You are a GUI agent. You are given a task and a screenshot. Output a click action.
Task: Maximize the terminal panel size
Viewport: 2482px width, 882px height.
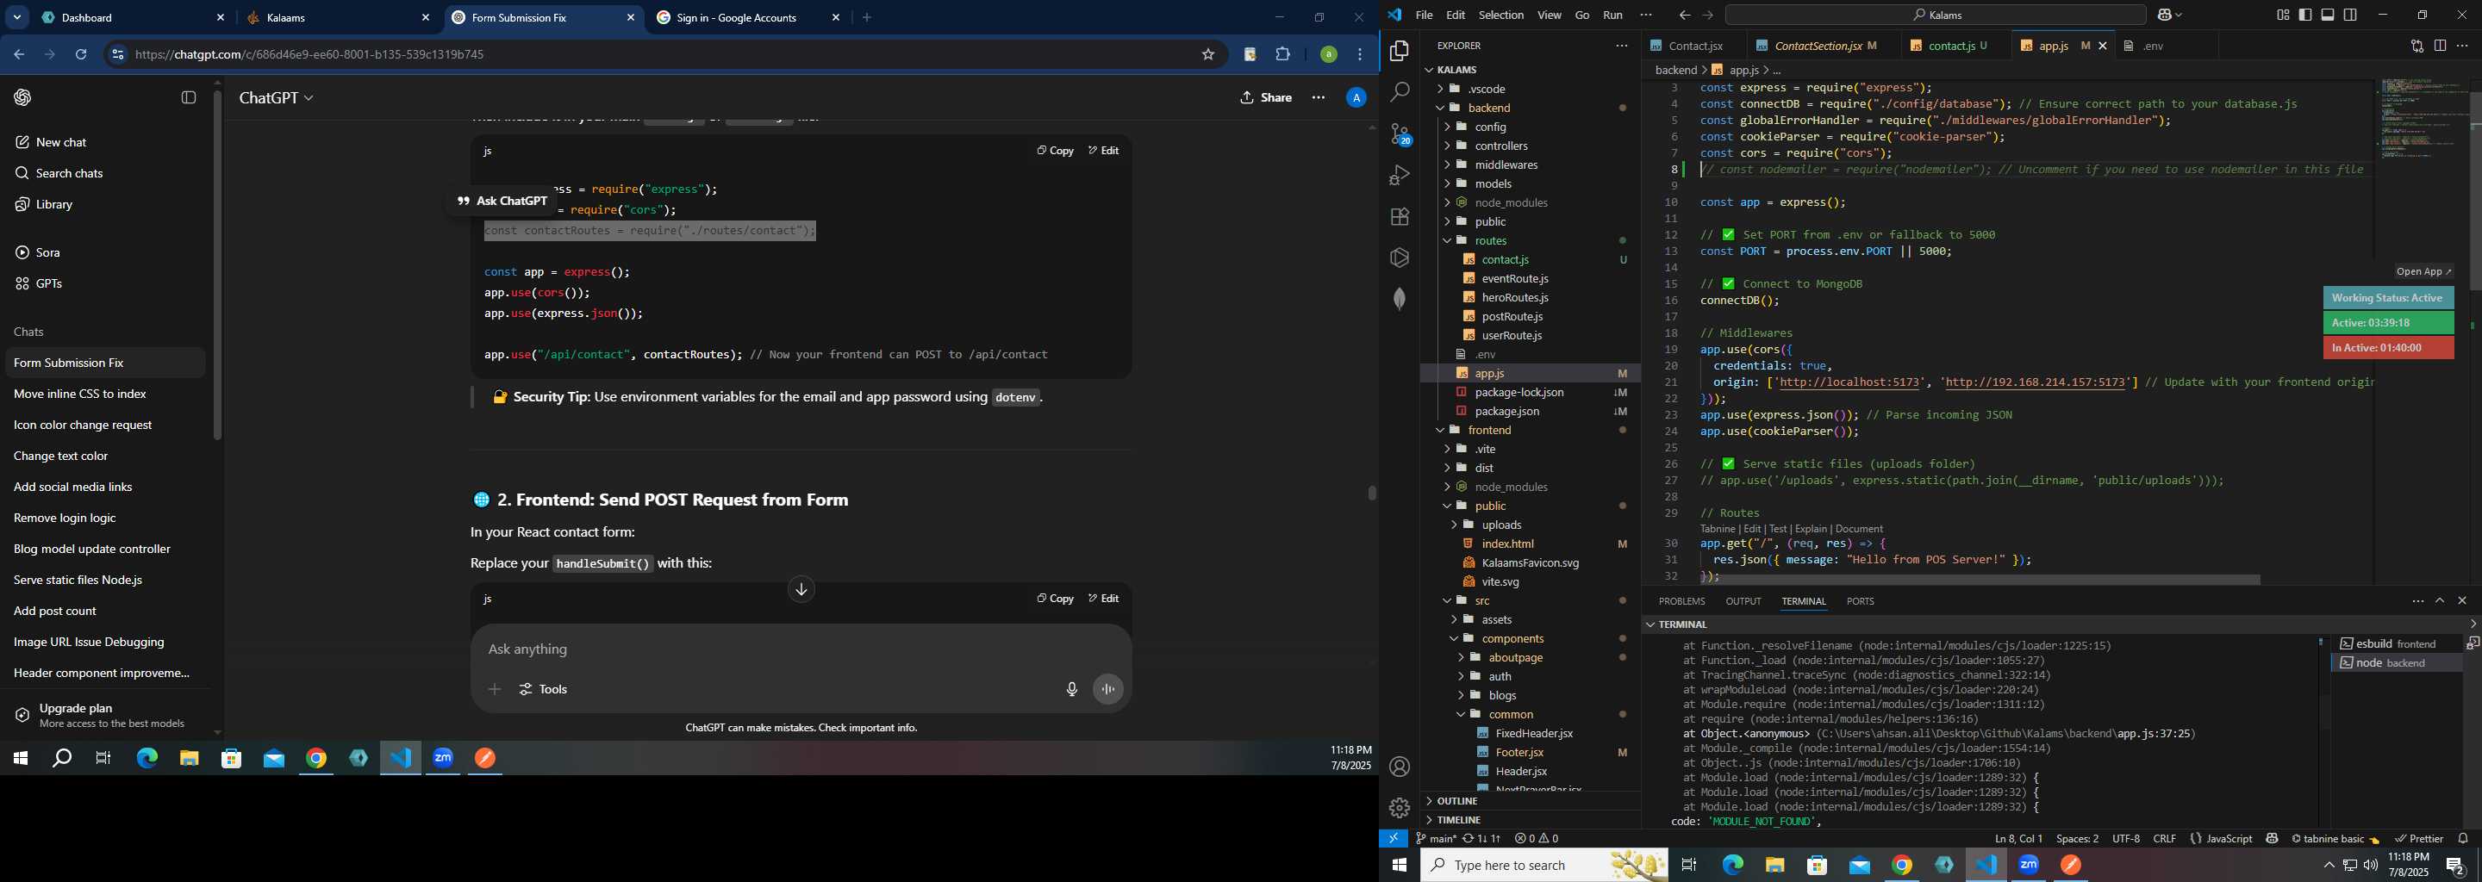[2440, 601]
